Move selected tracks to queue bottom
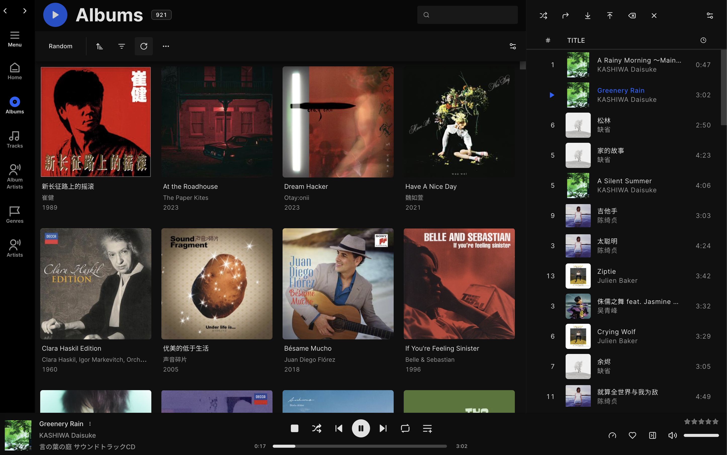The width and height of the screenshot is (727, 455). tap(588, 15)
